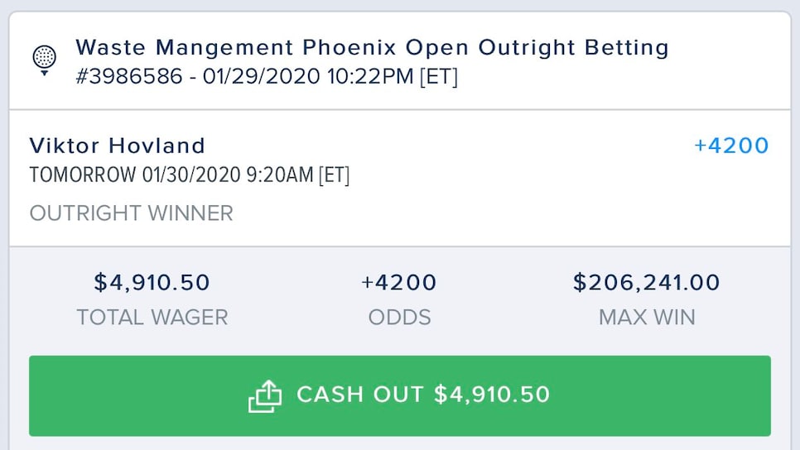Screen dimensions: 800x450
Task: Tap the share icon in Cash Out button
Action: (x=265, y=396)
